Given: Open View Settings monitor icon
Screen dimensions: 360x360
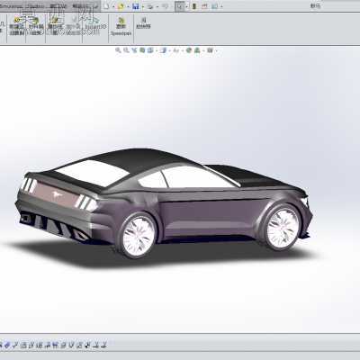Looking at the screenshot, I should pos(210,50).
